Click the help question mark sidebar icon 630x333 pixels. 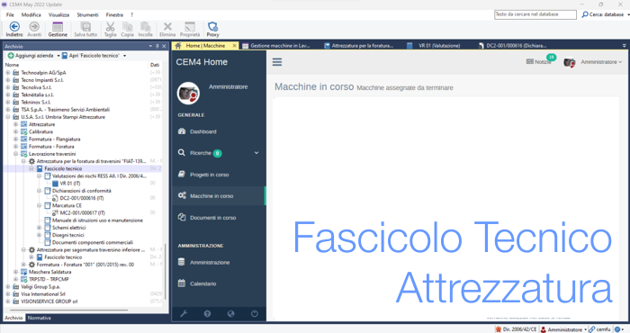(x=207, y=314)
